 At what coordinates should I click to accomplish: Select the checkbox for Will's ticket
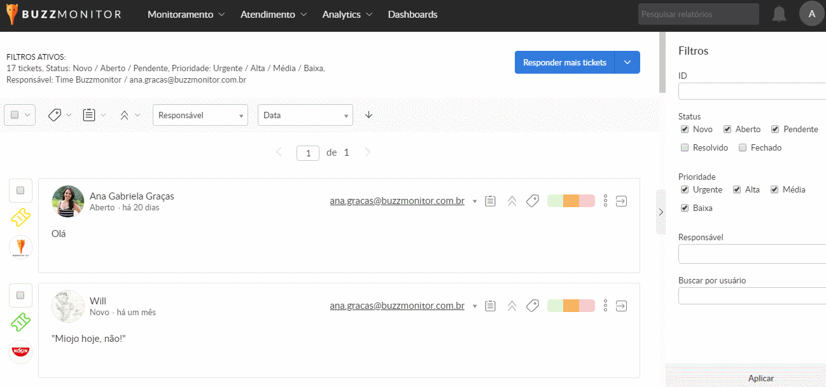coord(20,295)
